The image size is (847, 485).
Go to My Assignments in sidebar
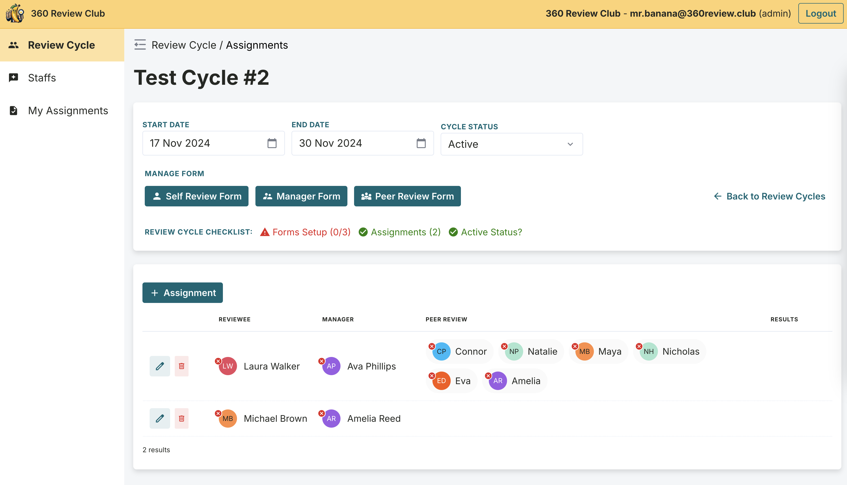coord(68,111)
